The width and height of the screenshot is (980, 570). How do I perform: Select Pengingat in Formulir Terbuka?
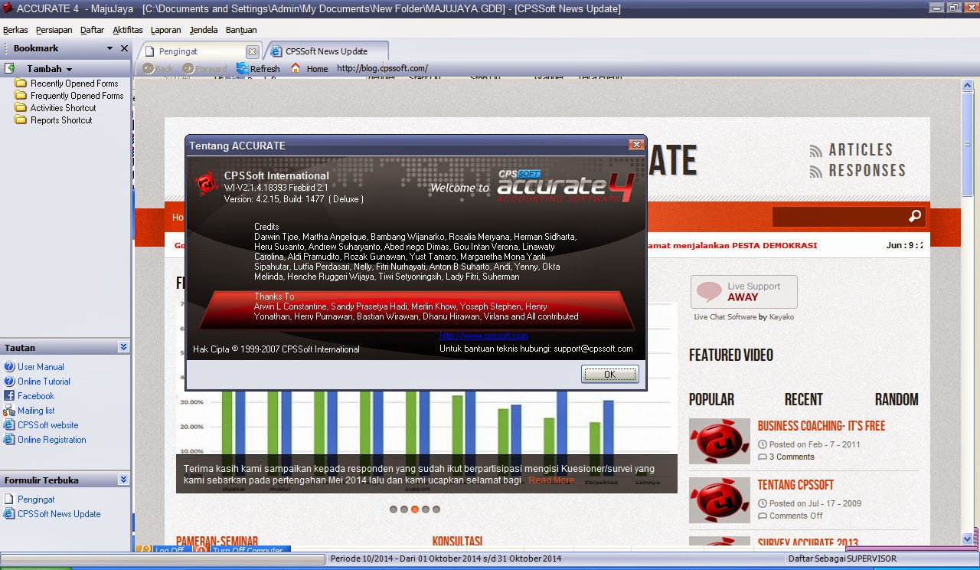(36, 500)
